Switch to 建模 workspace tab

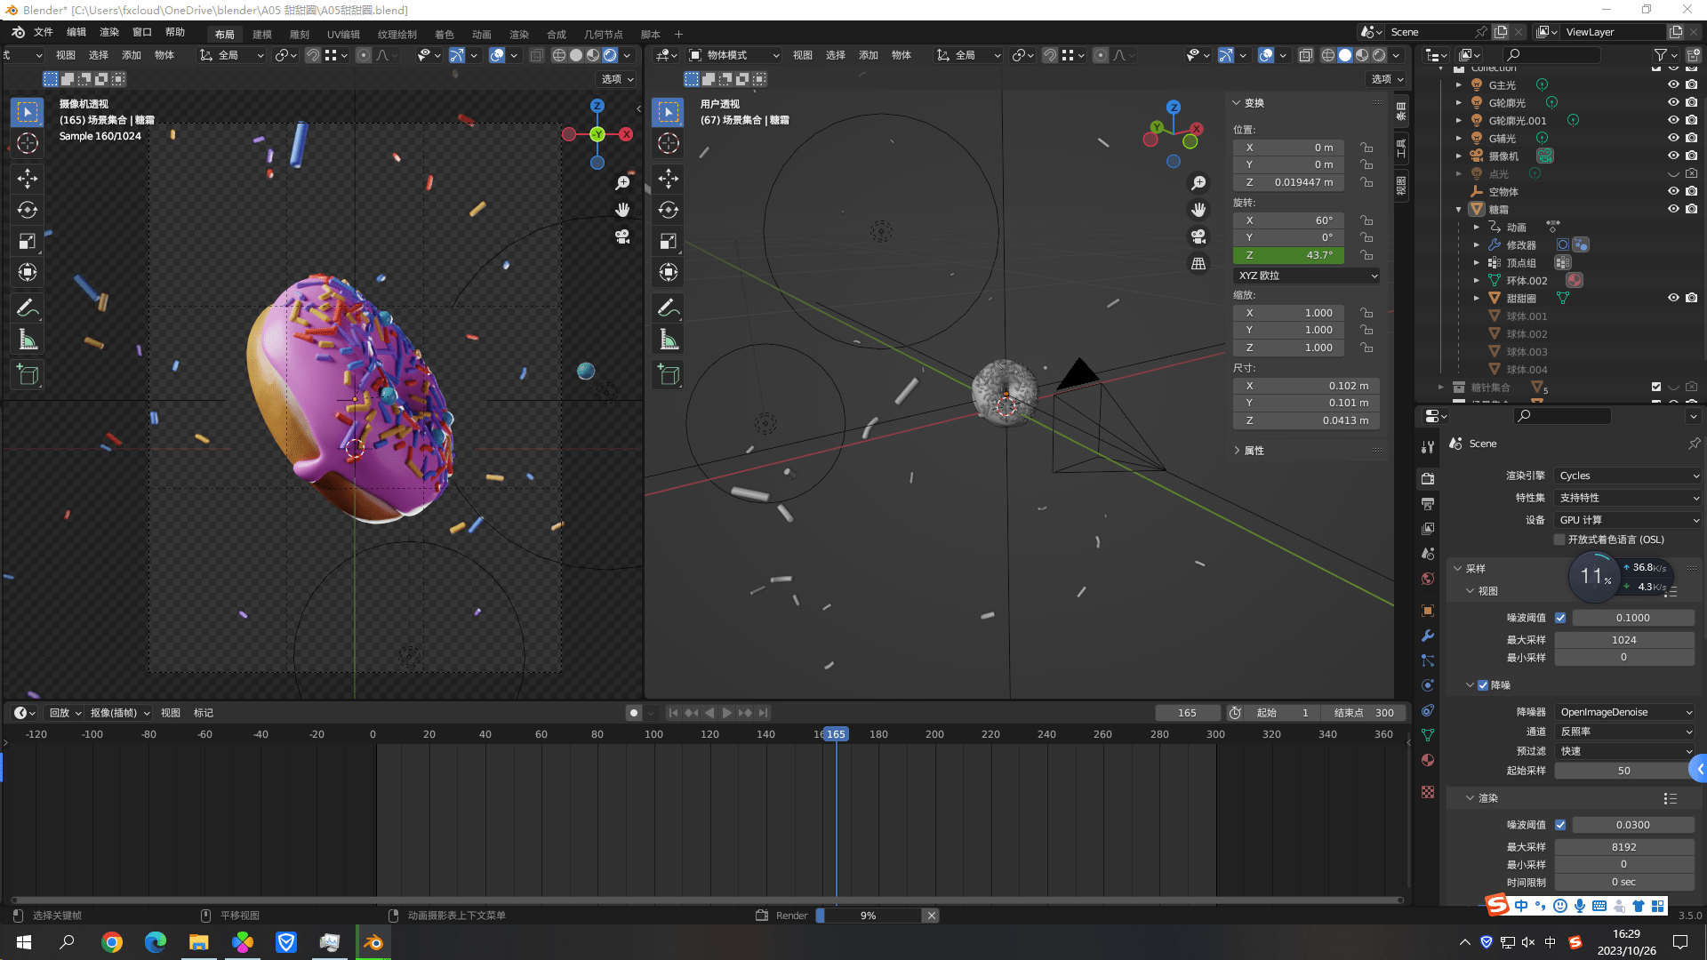[262, 35]
